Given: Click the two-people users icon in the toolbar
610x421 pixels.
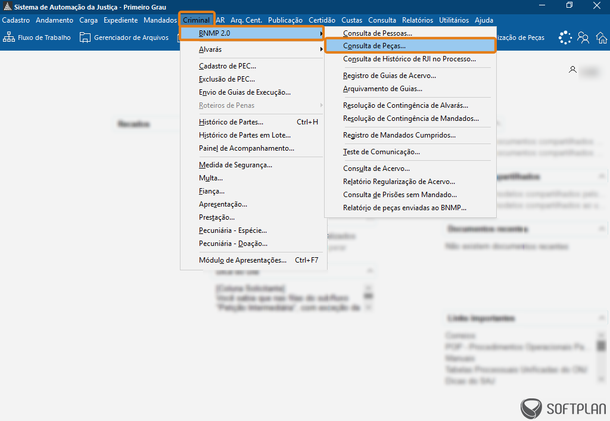Looking at the screenshot, I should point(583,38).
